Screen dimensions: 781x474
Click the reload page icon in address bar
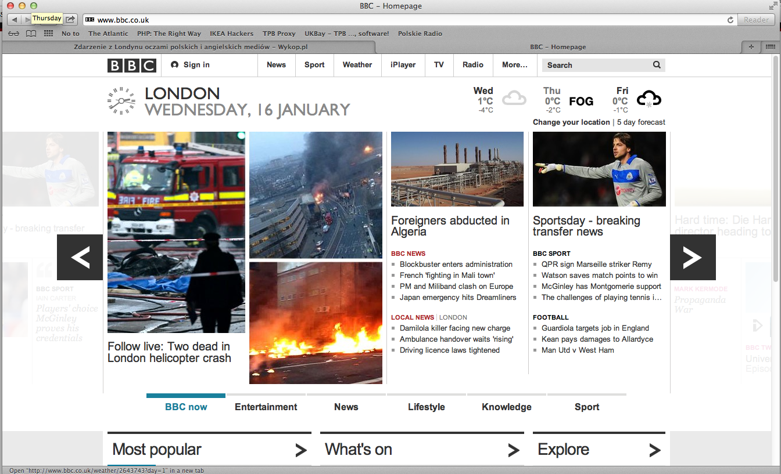pyautogui.click(x=730, y=20)
